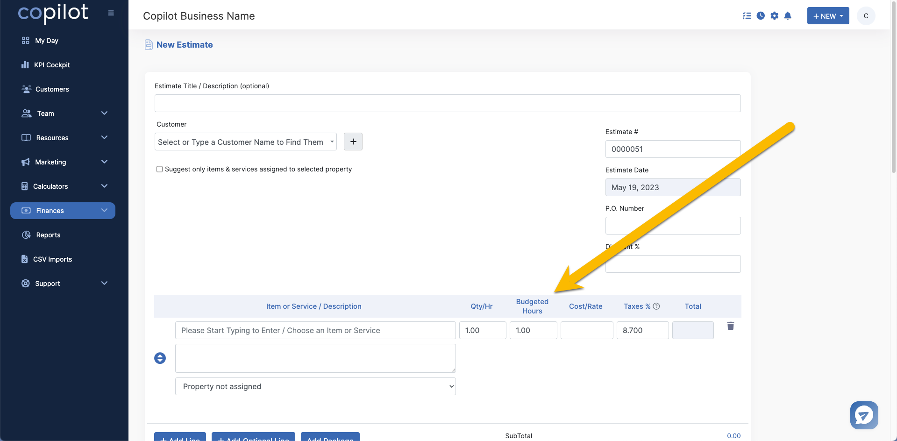This screenshot has width=897, height=441.
Task: Click the Qty/Hr field showing 1.00
Action: [483, 330]
